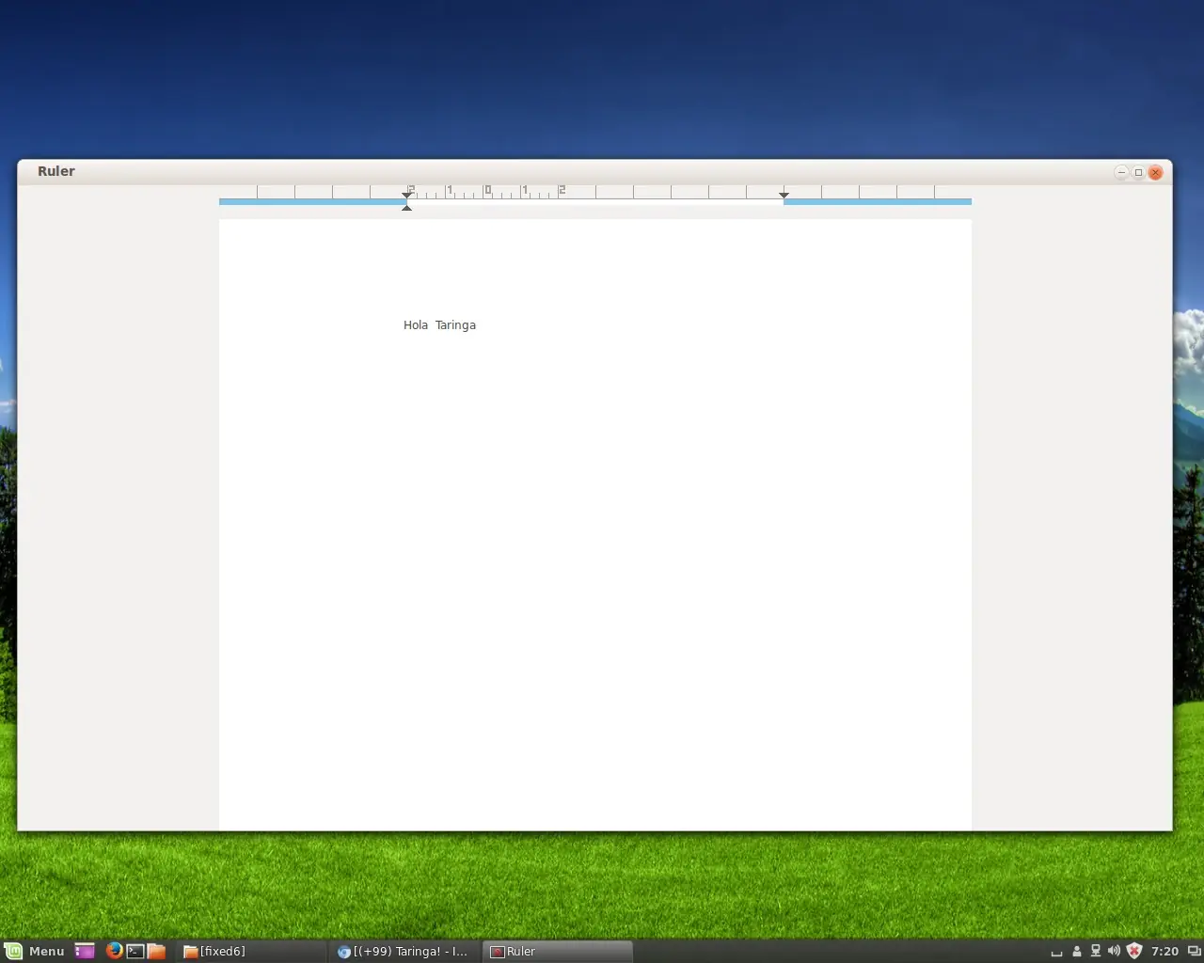This screenshot has width=1204, height=963.
Task: Close the Ruler window
Action: coord(1155,172)
